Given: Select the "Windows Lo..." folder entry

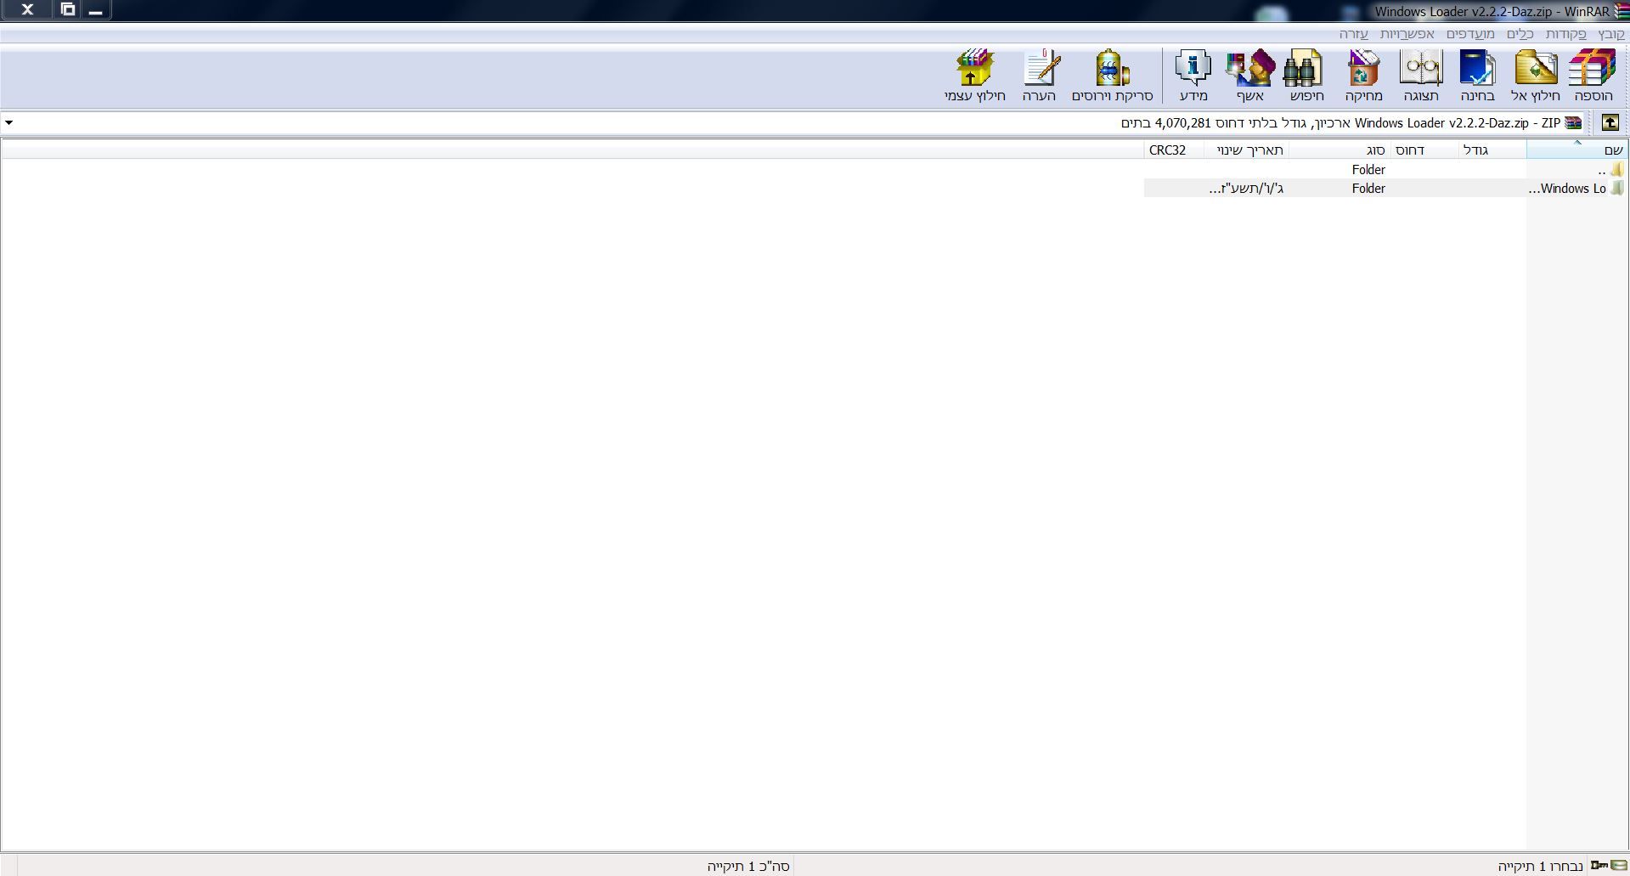Looking at the screenshot, I should [x=1576, y=189].
